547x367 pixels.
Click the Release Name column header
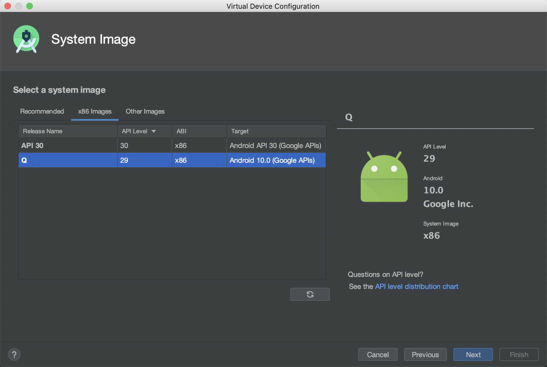(x=68, y=131)
